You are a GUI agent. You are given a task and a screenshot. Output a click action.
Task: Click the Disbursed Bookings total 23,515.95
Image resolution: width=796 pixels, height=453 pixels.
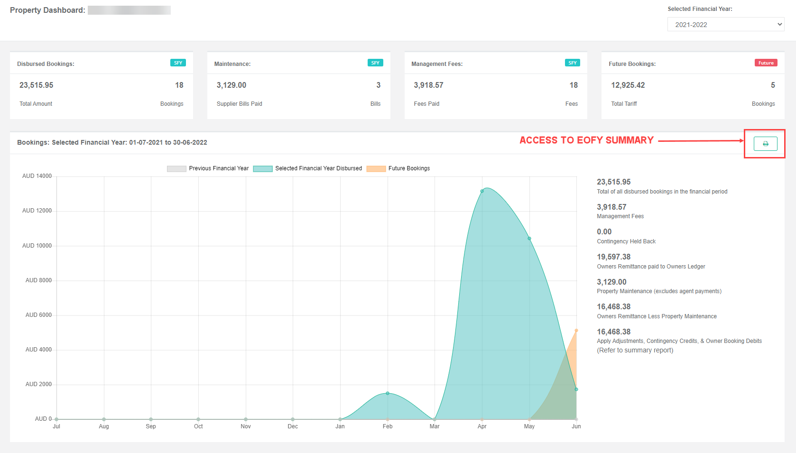37,85
